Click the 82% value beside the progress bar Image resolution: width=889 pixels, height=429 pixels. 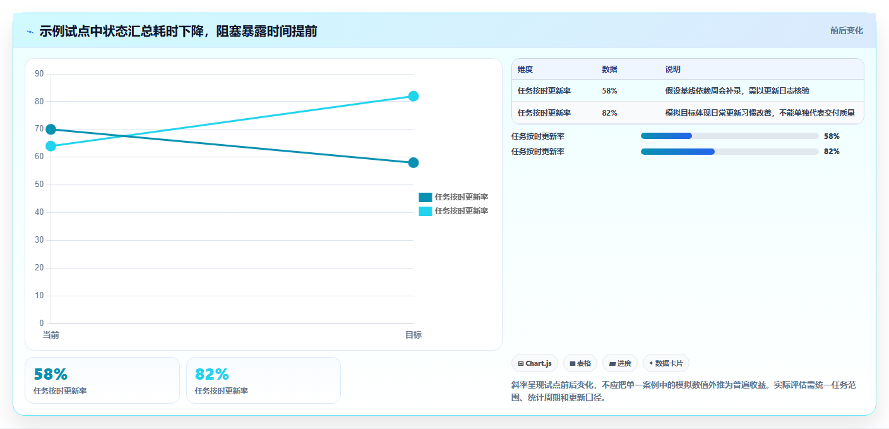[832, 152]
